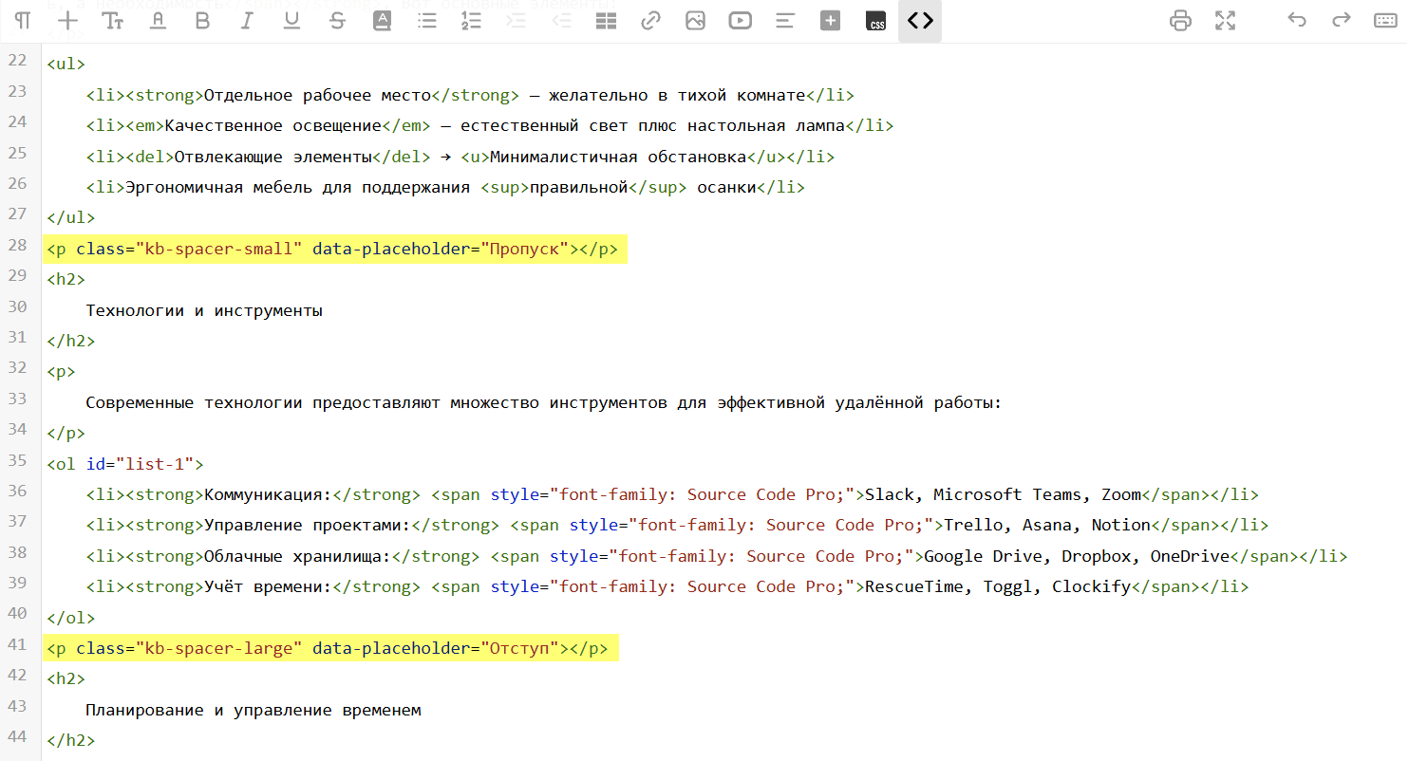
Task: Insert a table
Action: tap(606, 21)
